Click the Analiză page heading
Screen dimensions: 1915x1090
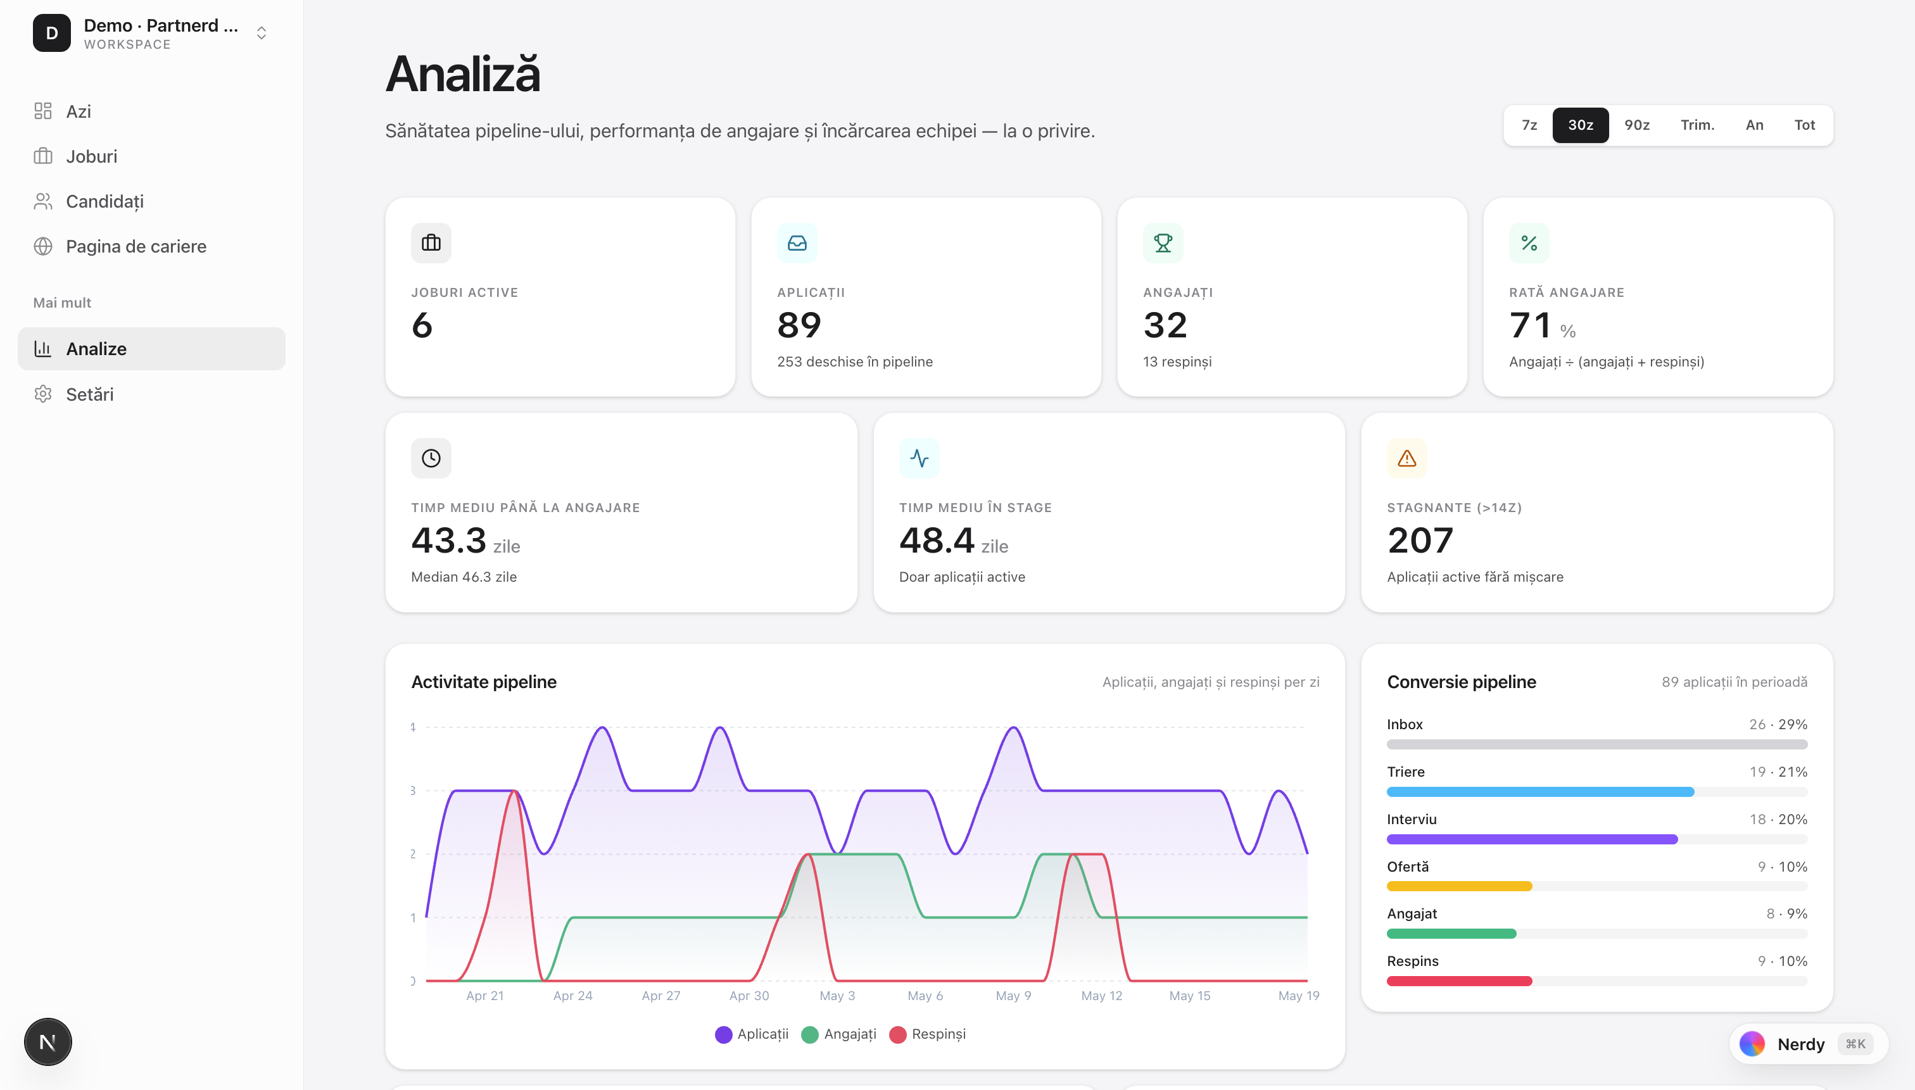(x=462, y=74)
